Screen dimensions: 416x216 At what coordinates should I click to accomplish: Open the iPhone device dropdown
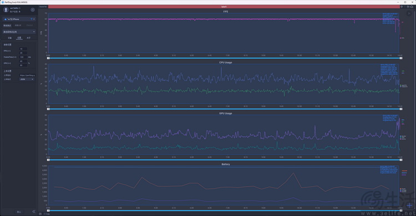[x=19, y=19]
